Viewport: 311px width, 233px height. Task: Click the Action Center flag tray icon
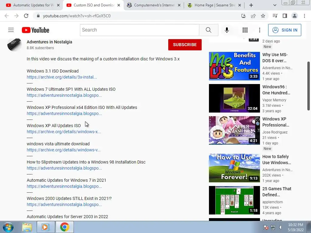[266, 227]
